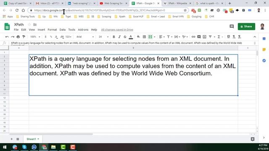This screenshot has height=151, width=269.
Task: Open the all sheets list icon
Action: point(18,139)
